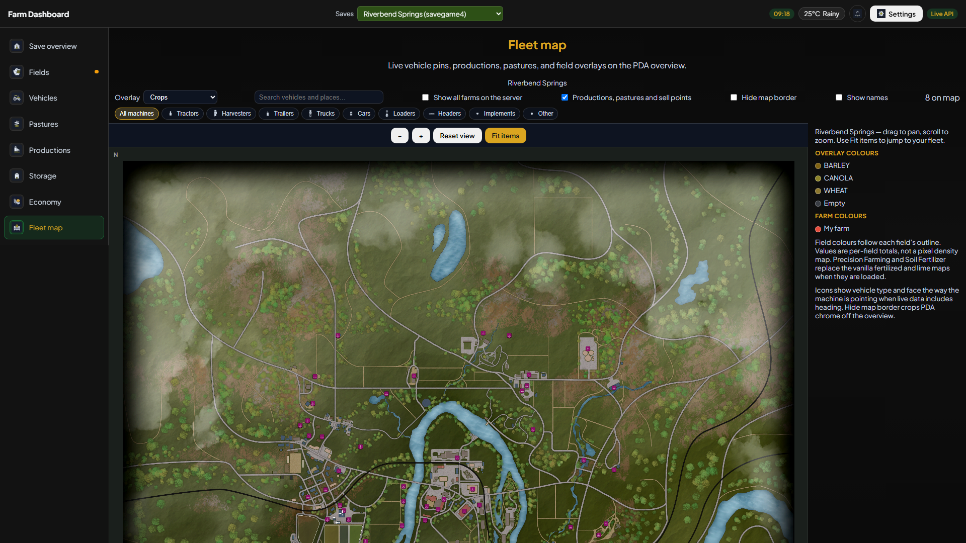Click the gear icon in Settings
The image size is (966, 543).
pyautogui.click(x=881, y=14)
